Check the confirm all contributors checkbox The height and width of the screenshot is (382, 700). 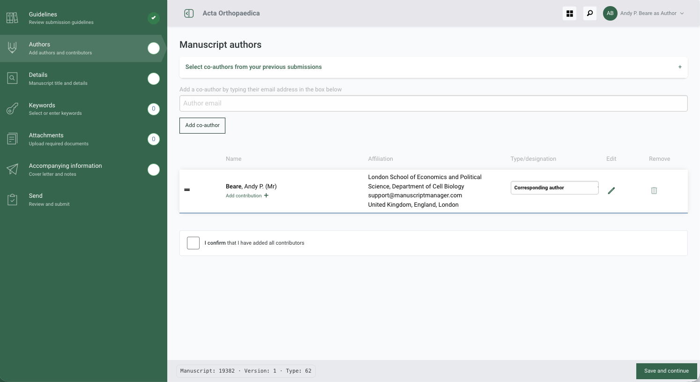[x=193, y=243]
